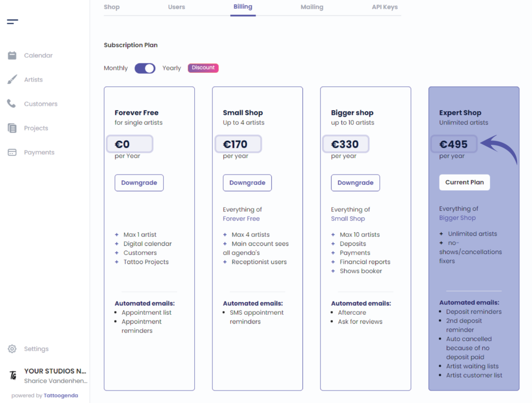Image resolution: width=532 pixels, height=403 pixels.
Task: Toggle Monthly/Yearly billing switch
Action: 145,68
